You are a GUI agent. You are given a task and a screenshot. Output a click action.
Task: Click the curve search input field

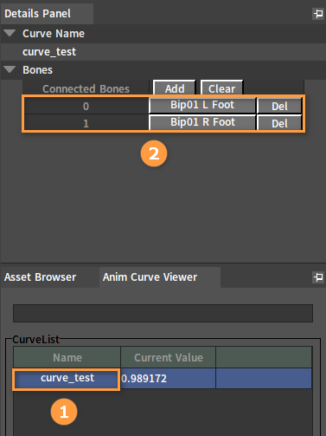(x=163, y=313)
